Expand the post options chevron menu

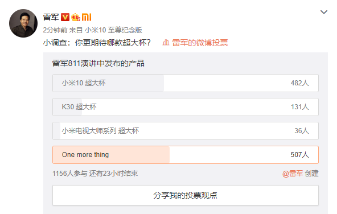point(324,12)
